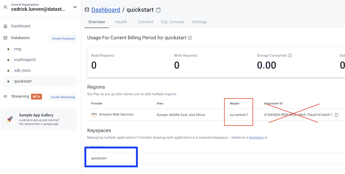Click the Keyspaces section heading

point(99,130)
